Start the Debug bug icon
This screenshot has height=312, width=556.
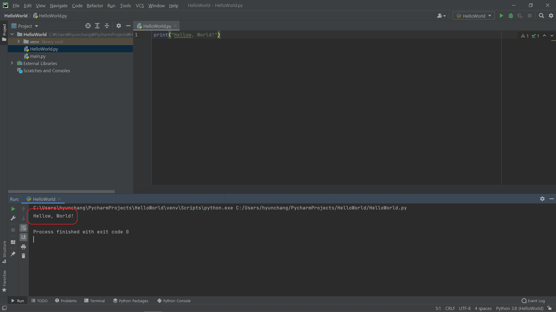511,16
